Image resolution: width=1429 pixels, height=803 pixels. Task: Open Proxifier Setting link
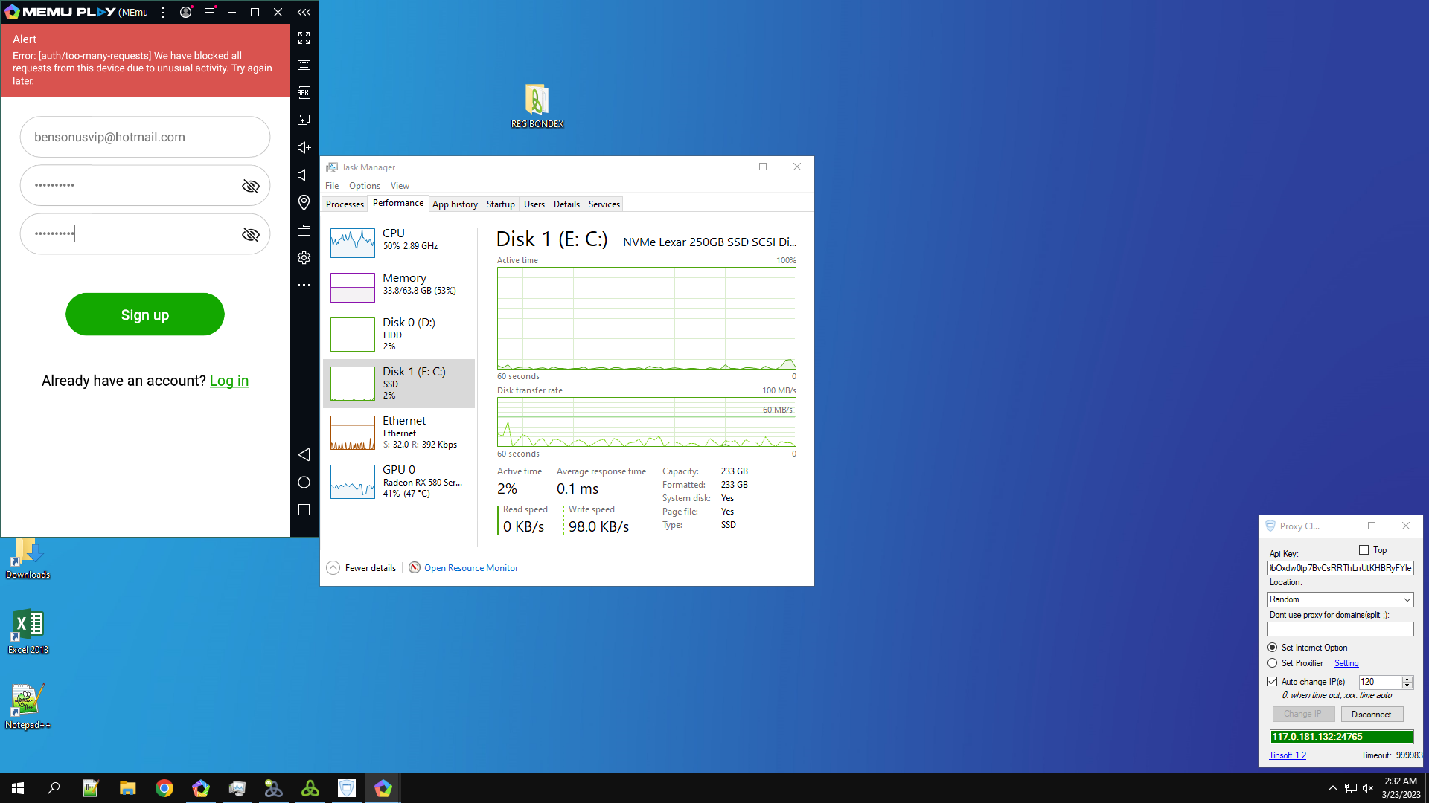point(1346,663)
